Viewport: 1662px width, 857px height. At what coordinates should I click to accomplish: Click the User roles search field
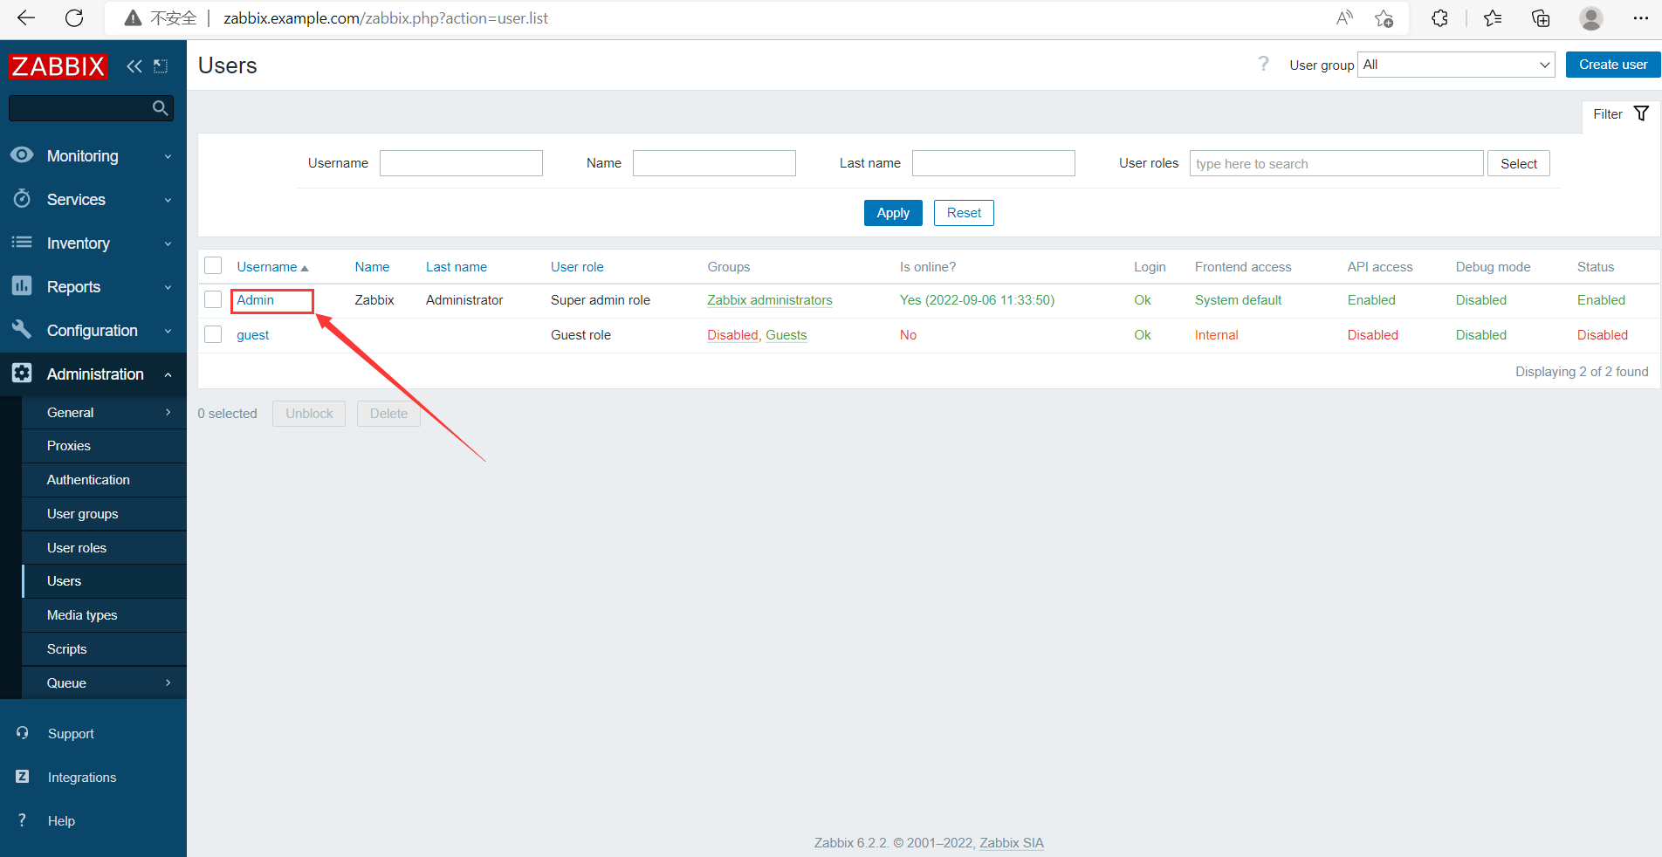(x=1336, y=163)
